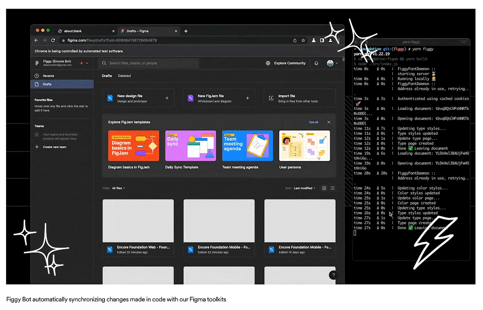Click the New FigJam file card
This screenshot has width=483, height=310.
[219, 98]
